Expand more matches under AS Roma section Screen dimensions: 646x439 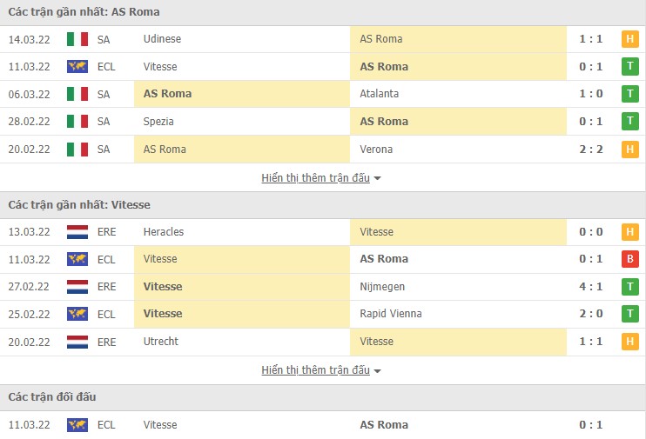coord(321,178)
